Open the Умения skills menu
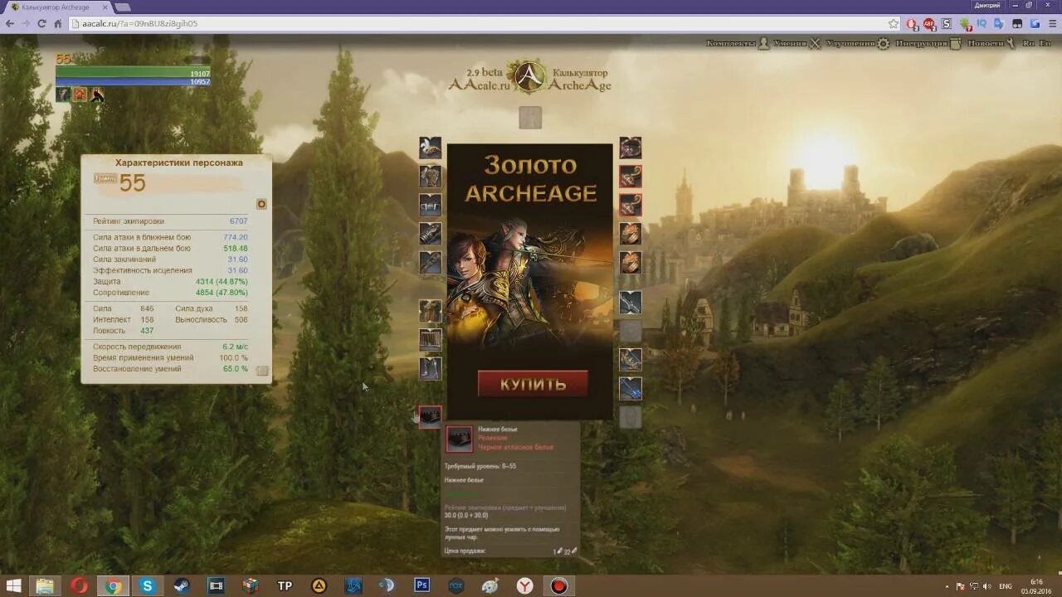This screenshot has width=1062, height=597. tap(797, 43)
